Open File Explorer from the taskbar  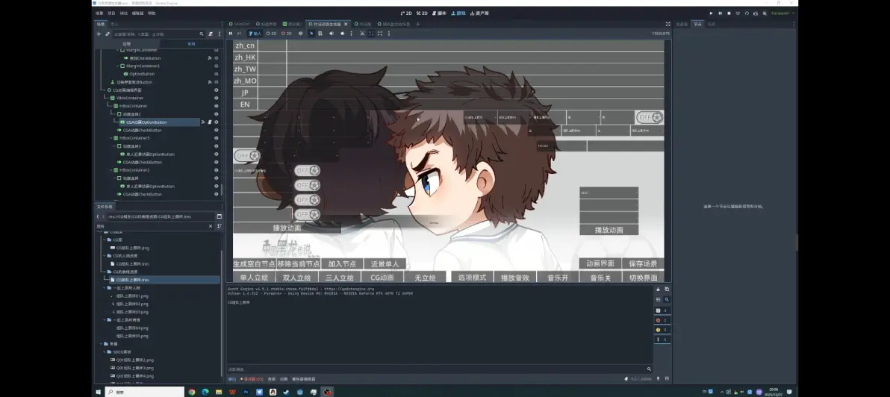(x=219, y=392)
